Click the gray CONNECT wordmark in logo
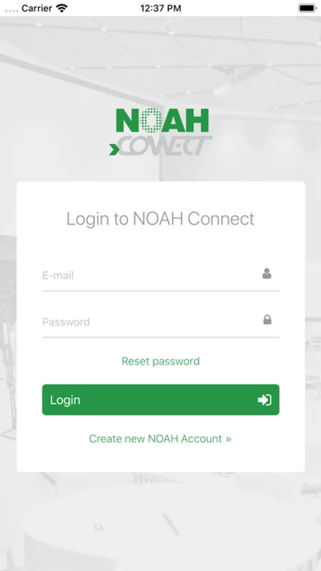The width and height of the screenshot is (321, 571). [165, 146]
